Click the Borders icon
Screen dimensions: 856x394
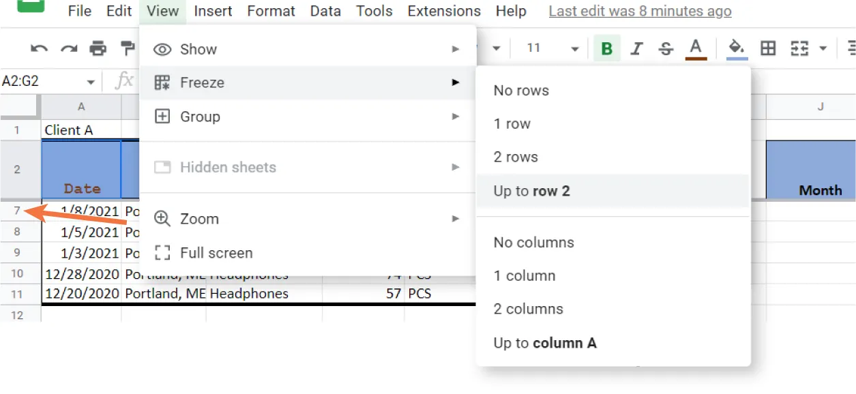click(x=768, y=48)
